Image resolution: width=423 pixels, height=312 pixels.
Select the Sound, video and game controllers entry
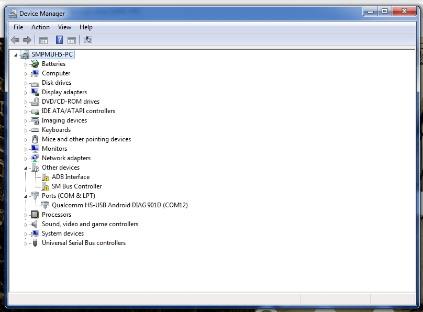click(89, 224)
